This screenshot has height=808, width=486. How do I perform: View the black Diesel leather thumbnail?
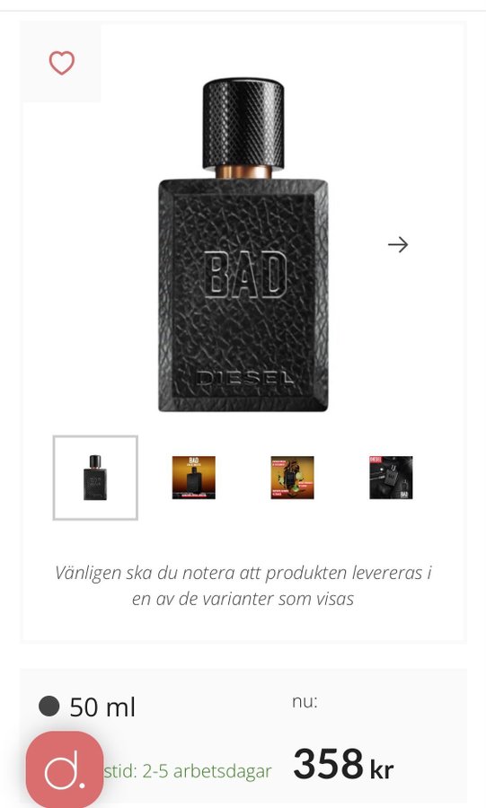click(x=391, y=478)
